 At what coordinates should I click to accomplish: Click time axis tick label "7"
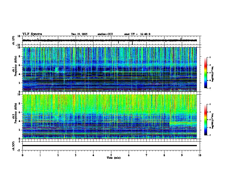pyautogui.click(x=147, y=155)
